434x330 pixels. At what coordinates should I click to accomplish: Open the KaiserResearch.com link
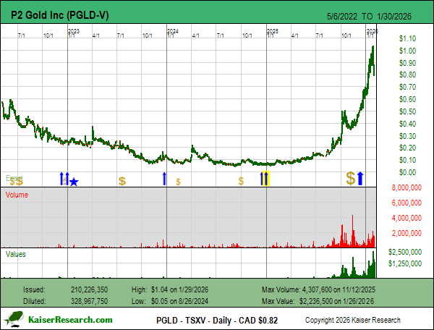70,320
